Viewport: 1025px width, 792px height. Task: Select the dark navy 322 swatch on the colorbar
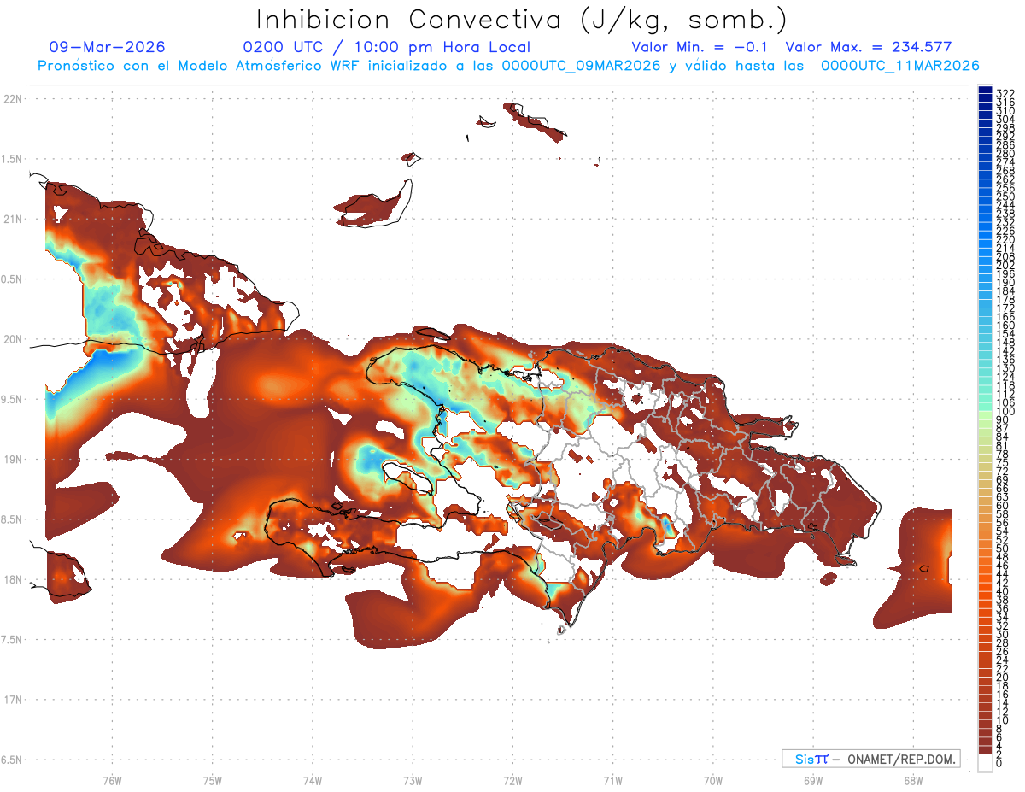(985, 91)
